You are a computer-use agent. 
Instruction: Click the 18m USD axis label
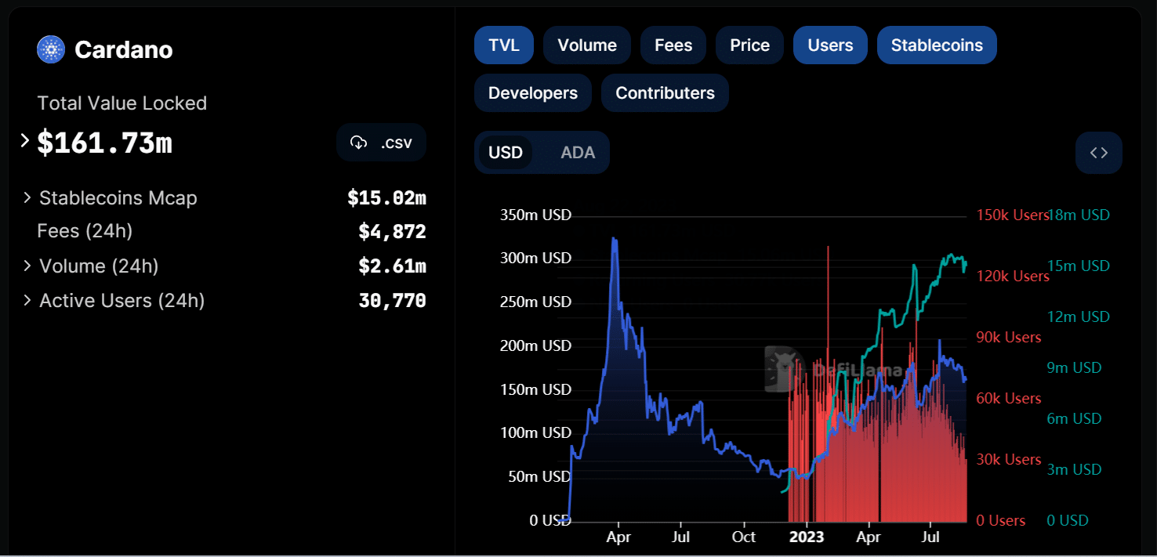[1079, 215]
